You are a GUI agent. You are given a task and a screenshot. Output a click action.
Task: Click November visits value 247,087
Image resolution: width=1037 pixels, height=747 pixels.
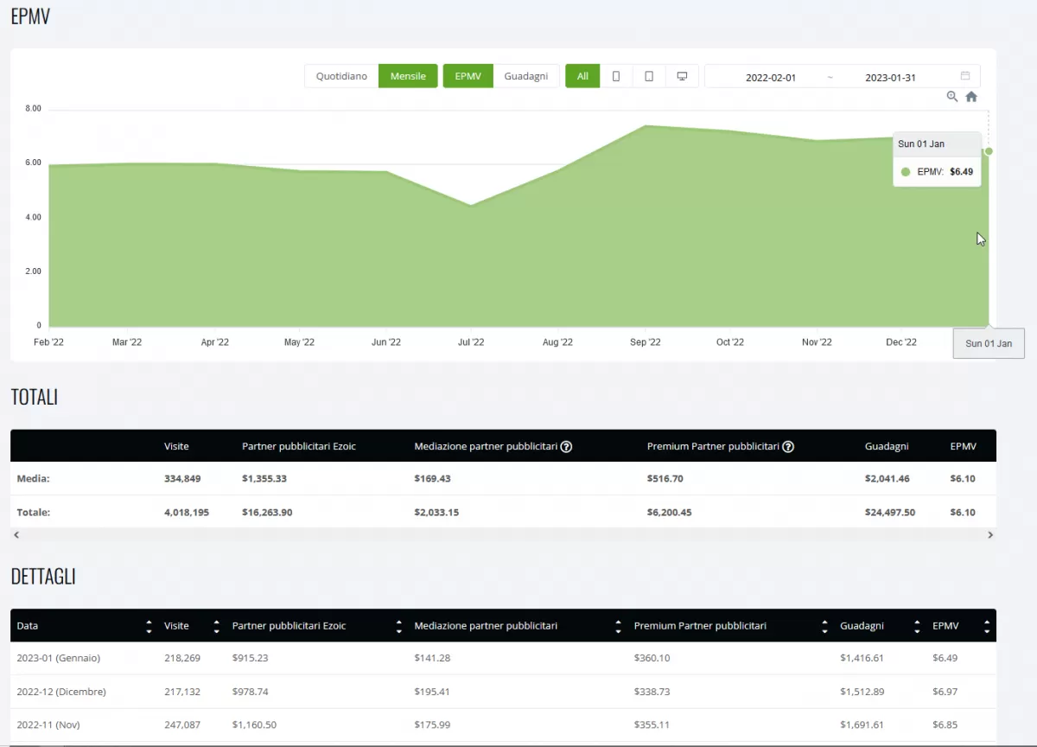click(x=182, y=725)
